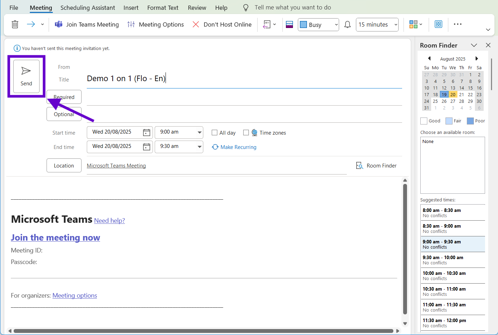The image size is (498, 335).
Task: Click the message body scroll up arrow
Action: click(405, 180)
